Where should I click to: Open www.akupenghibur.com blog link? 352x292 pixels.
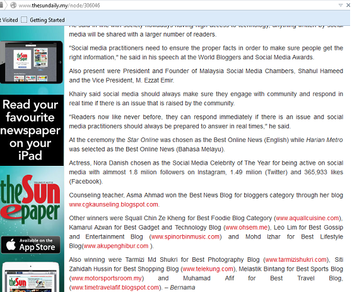116,246
